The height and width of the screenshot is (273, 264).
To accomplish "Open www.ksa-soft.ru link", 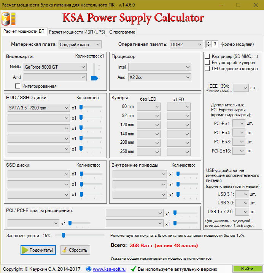I will coord(109,269).
